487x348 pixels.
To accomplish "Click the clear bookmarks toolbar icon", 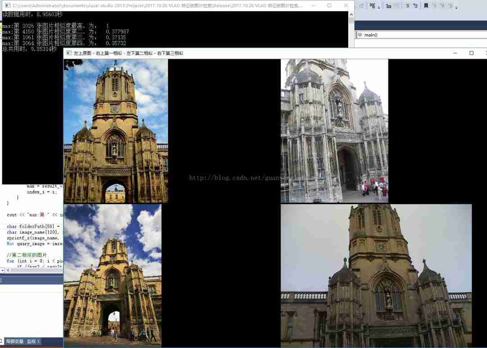I will 450,6.
